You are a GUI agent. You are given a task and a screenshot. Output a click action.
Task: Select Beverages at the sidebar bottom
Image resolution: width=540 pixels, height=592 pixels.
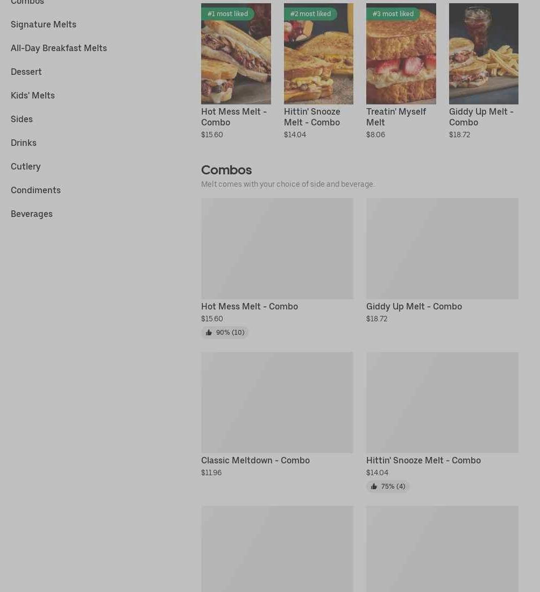point(31,214)
